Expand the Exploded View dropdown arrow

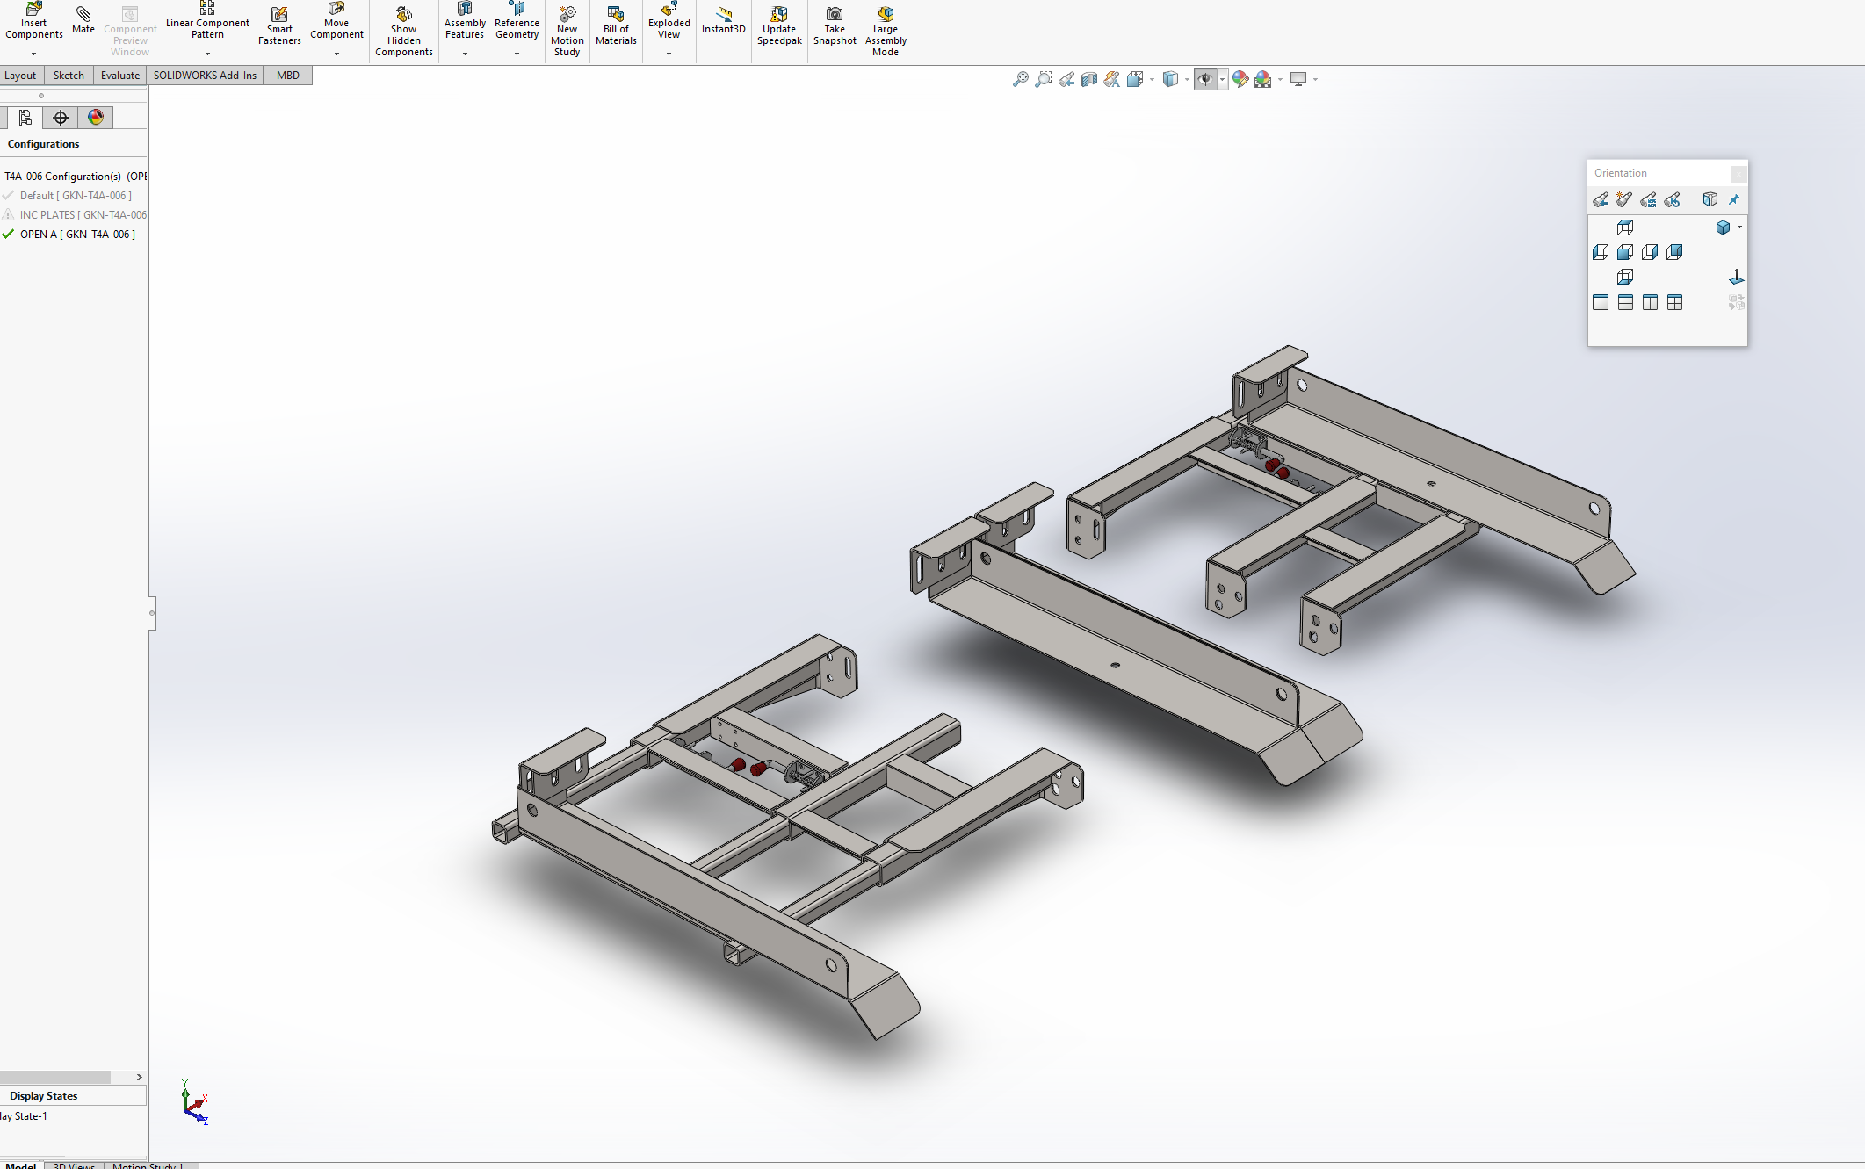tap(669, 54)
